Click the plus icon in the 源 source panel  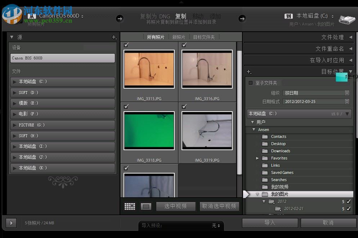click(114, 37)
